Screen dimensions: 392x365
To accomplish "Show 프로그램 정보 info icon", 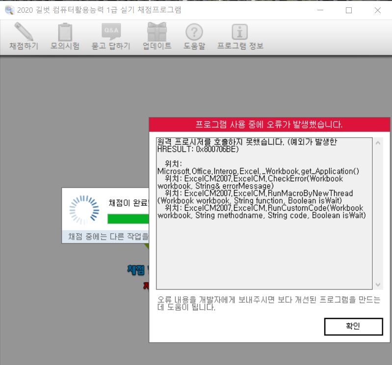I will pos(240,32).
